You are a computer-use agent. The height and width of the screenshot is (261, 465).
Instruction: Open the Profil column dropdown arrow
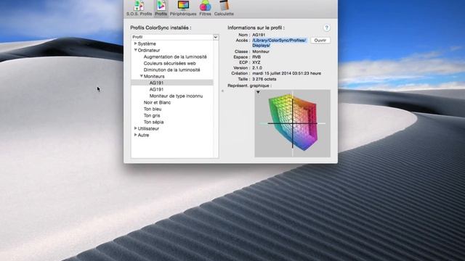point(216,37)
